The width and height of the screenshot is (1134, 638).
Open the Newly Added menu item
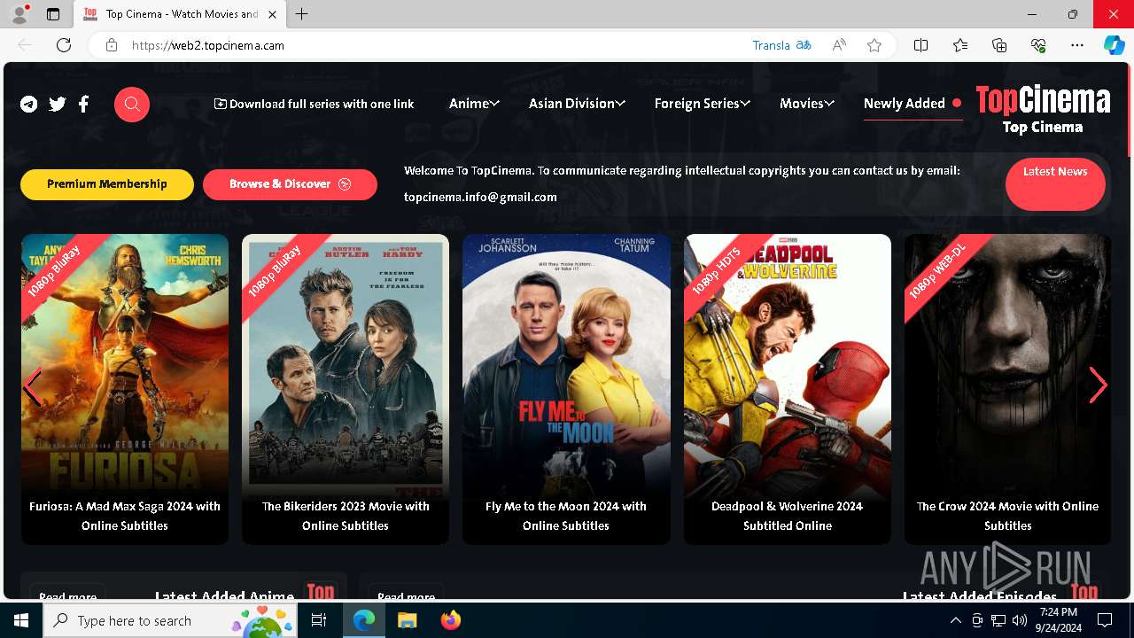[x=913, y=104]
